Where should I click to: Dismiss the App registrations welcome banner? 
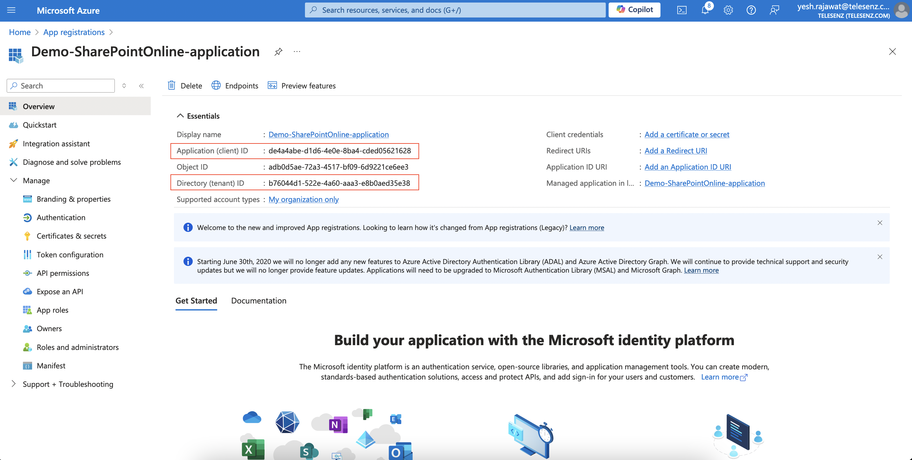tap(880, 223)
